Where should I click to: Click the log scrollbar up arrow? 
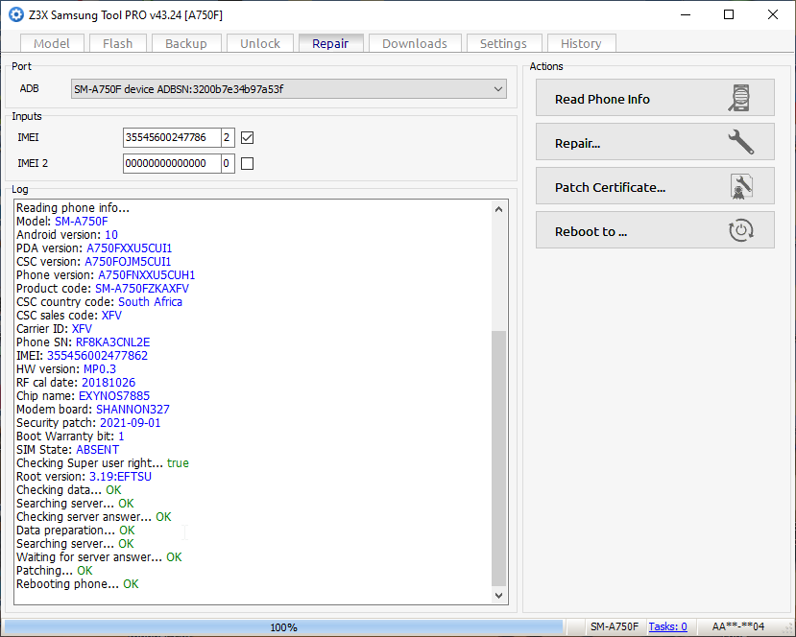[497, 208]
